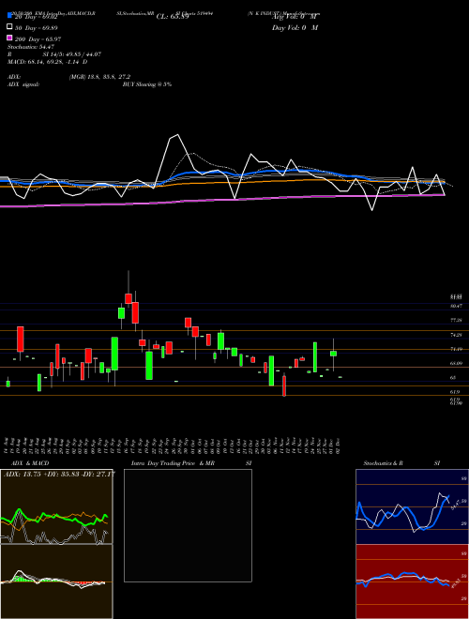Click the 68.09 price axis label
Viewport: 469px width, 619px height.
pyautogui.click(x=456, y=363)
